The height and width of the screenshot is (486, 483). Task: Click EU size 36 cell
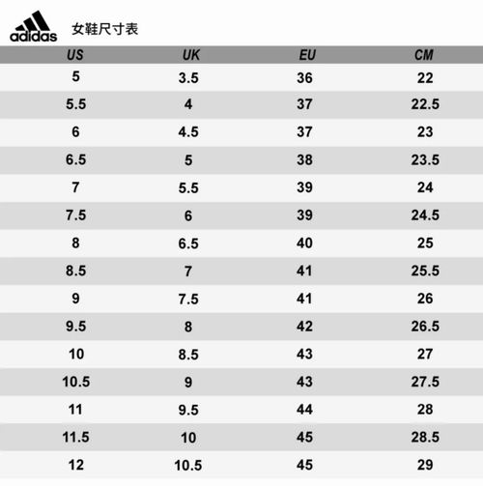304,78
